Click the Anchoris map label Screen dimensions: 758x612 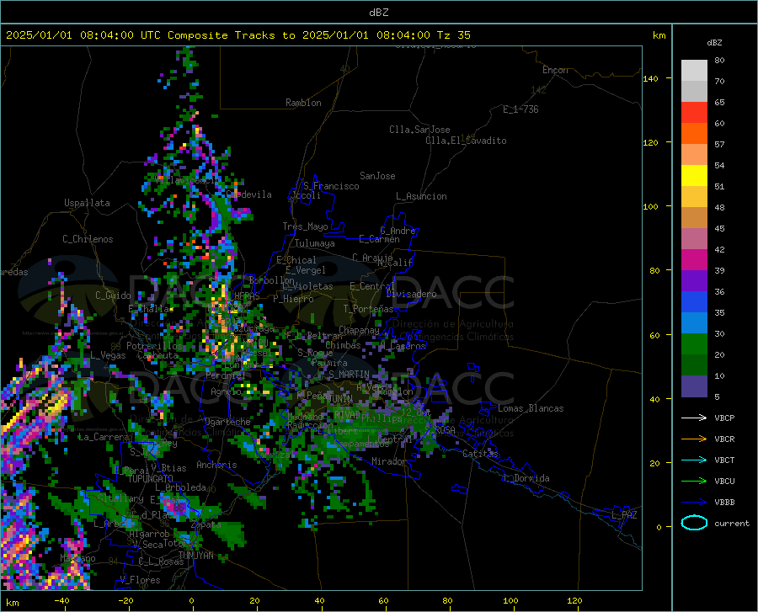click(x=216, y=465)
